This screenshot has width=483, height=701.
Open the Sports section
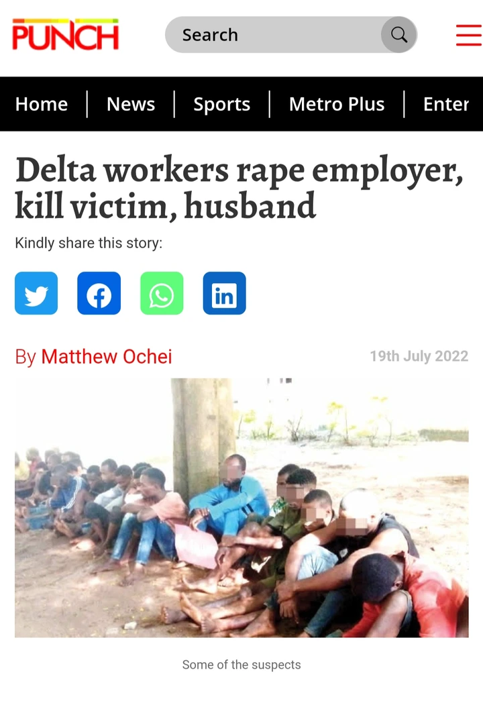click(222, 104)
